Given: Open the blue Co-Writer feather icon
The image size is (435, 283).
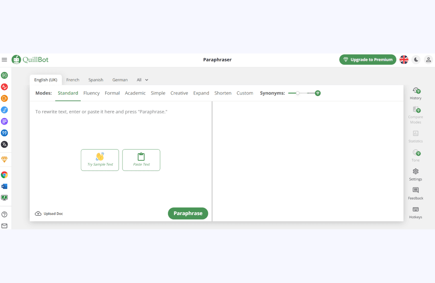Looking at the screenshot, I should coord(4,110).
